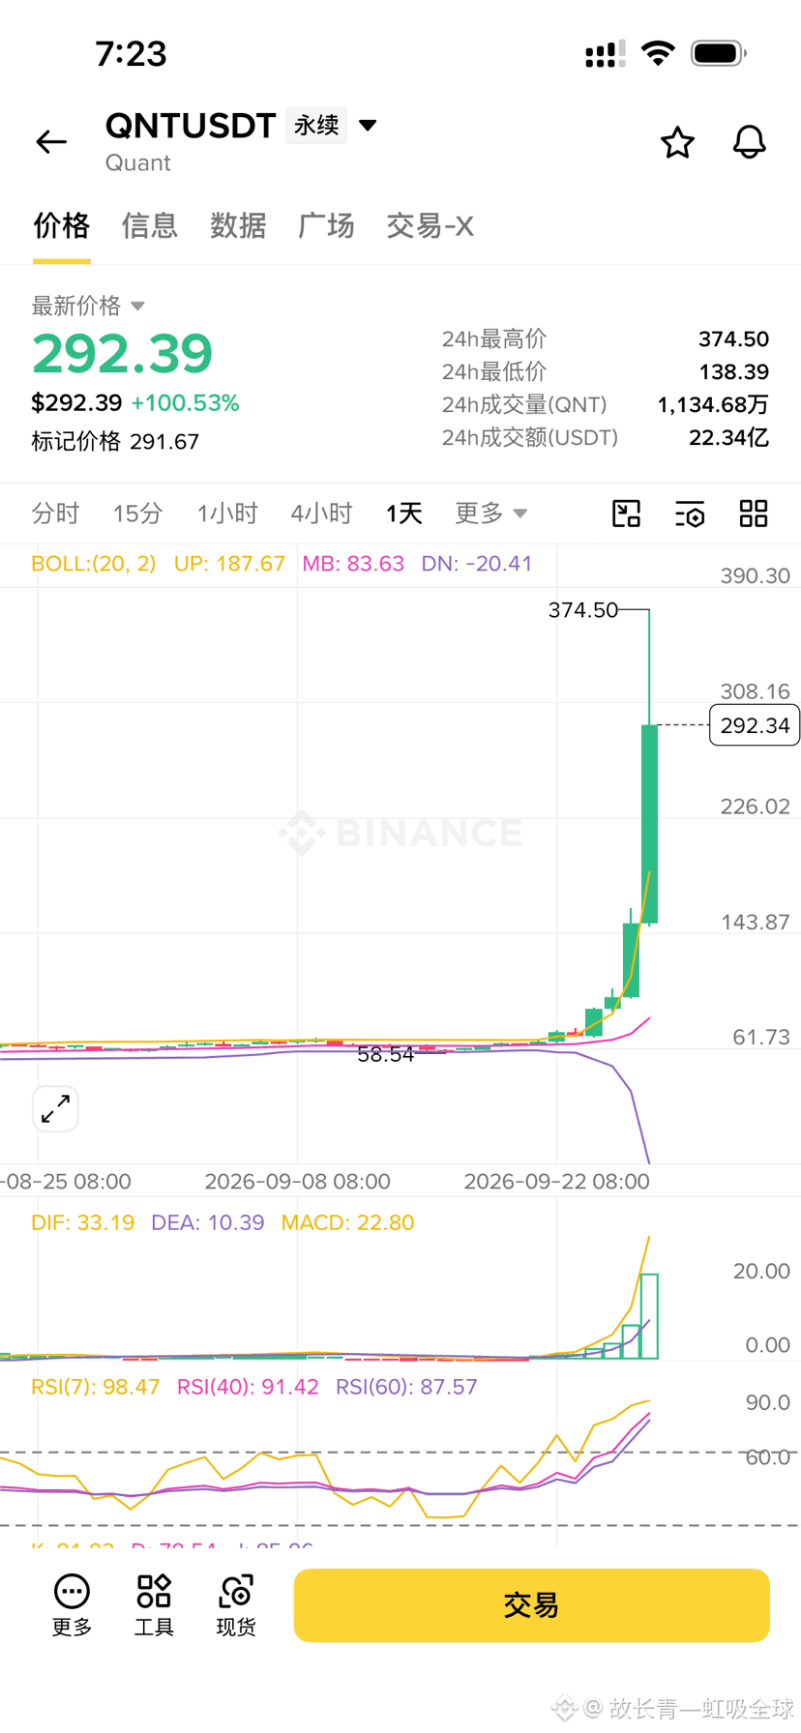This screenshot has height=1733, width=801.
Task: Open the four-square grid layout icon
Action: point(754,514)
